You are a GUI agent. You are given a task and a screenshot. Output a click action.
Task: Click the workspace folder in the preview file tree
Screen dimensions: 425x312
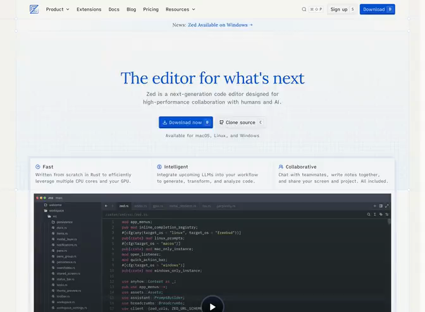tap(56, 210)
